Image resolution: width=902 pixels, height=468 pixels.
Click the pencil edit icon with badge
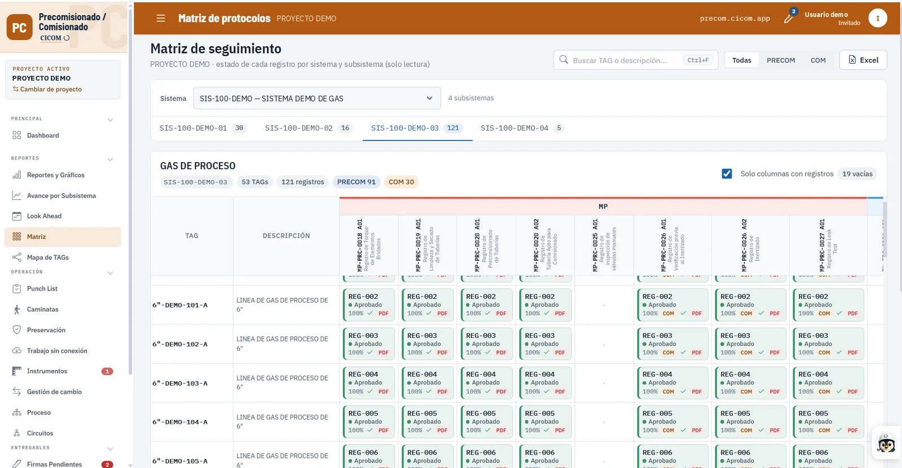pyautogui.click(x=789, y=18)
